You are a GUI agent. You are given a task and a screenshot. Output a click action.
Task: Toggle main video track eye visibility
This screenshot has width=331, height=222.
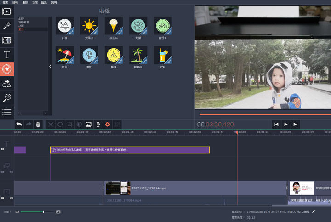(x=2, y=198)
